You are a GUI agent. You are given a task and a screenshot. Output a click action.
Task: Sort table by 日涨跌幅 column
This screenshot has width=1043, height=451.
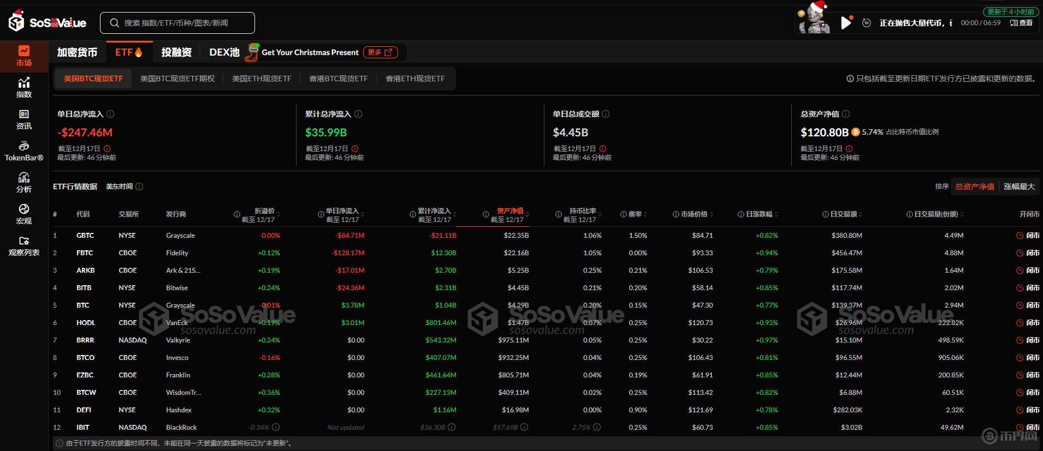[x=758, y=214]
